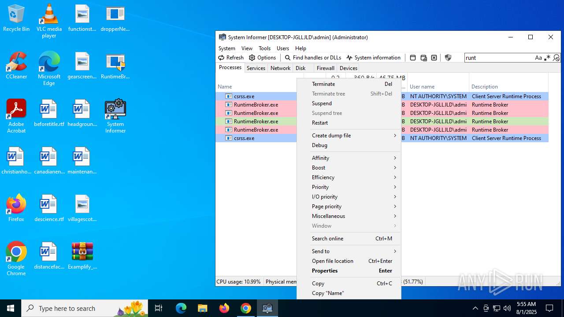Click Refresh in System Informer toolbar

coord(231,58)
